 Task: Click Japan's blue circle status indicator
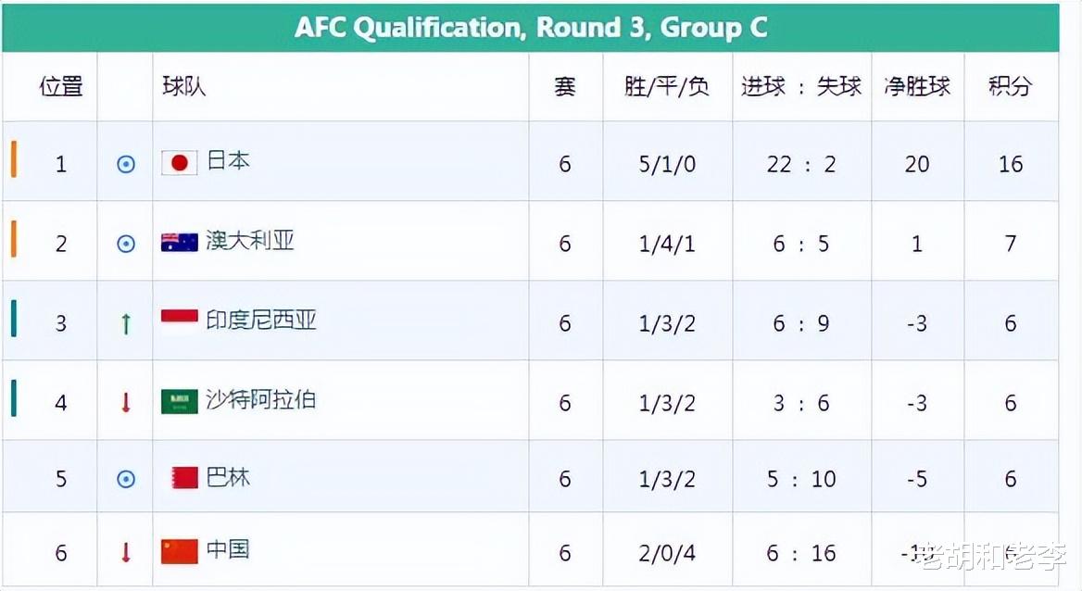point(126,164)
